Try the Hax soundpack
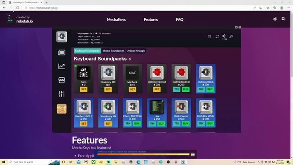293x165 pixels. 152,123
